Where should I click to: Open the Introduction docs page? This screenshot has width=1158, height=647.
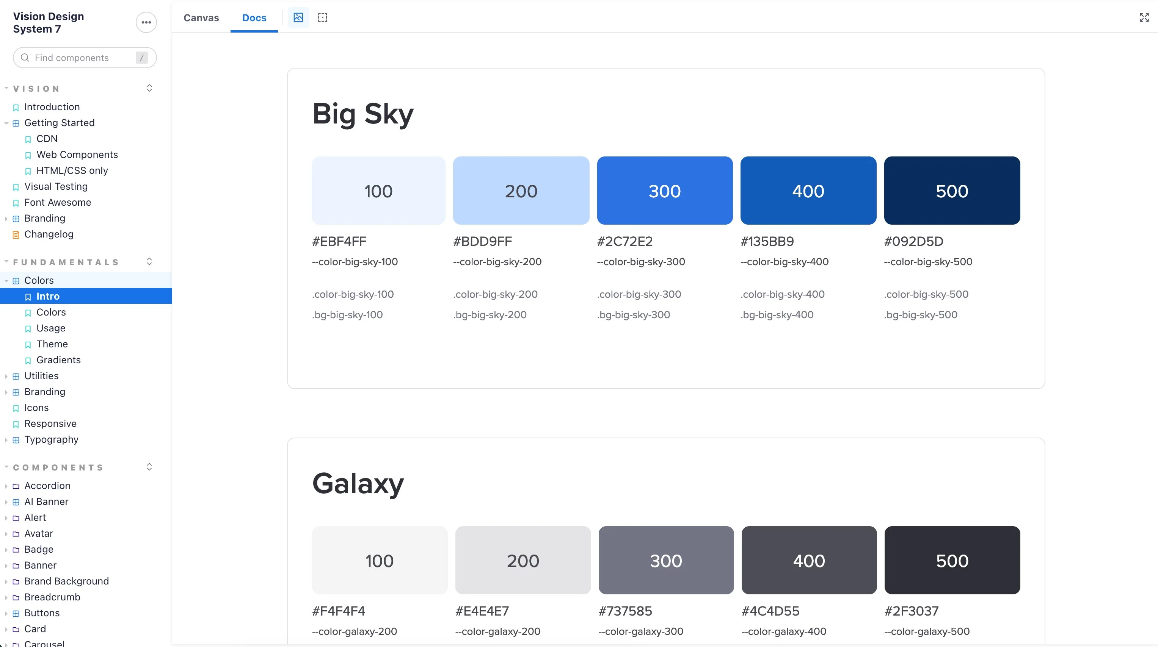click(x=52, y=107)
